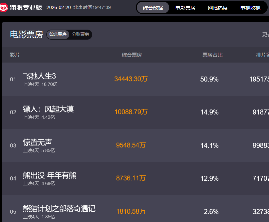Screen dimensions: 269x222
Task: Click the 电影票房 section heading
Action: coord(26,35)
